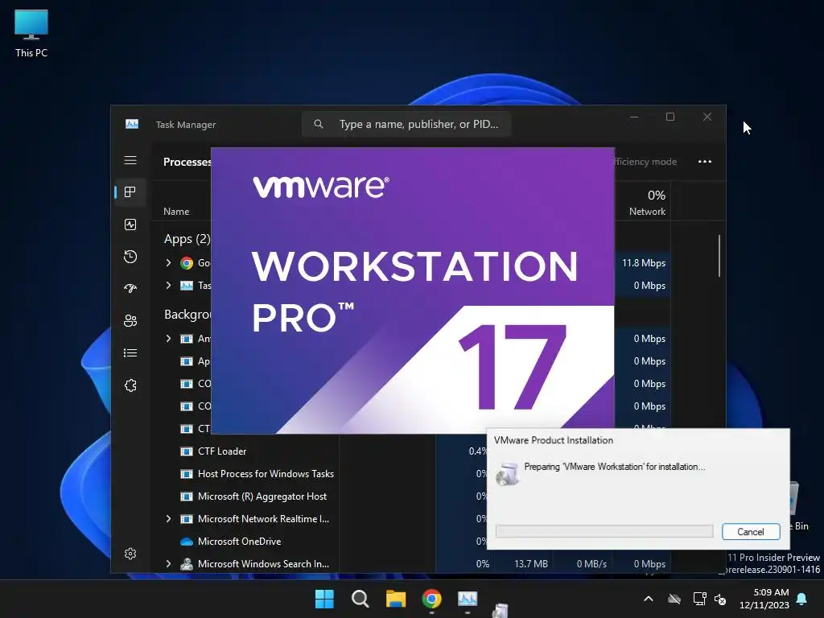
Task: Click the 0 MB/s disk value
Action: [591, 564]
